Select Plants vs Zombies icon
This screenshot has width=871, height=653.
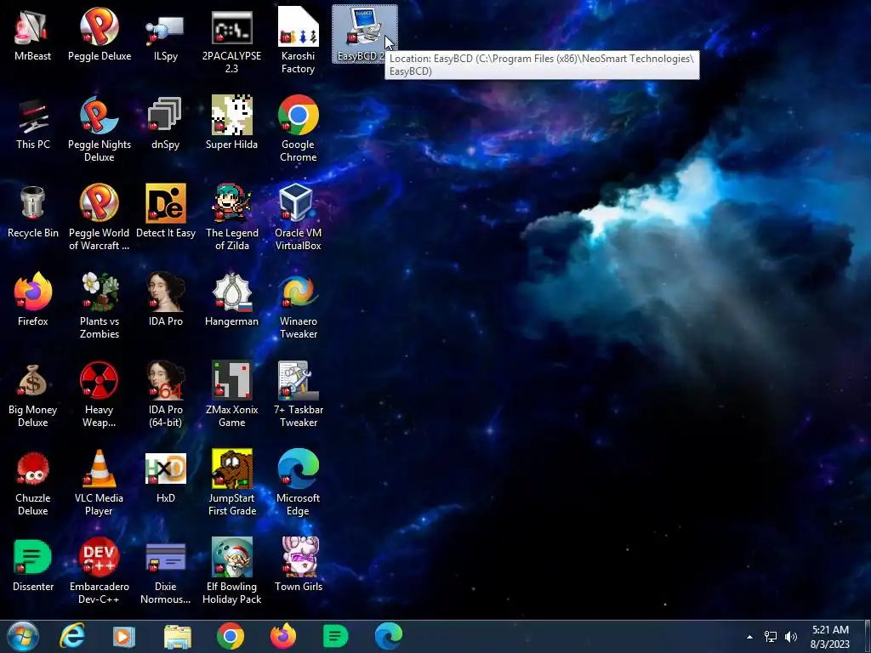coord(100,305)
